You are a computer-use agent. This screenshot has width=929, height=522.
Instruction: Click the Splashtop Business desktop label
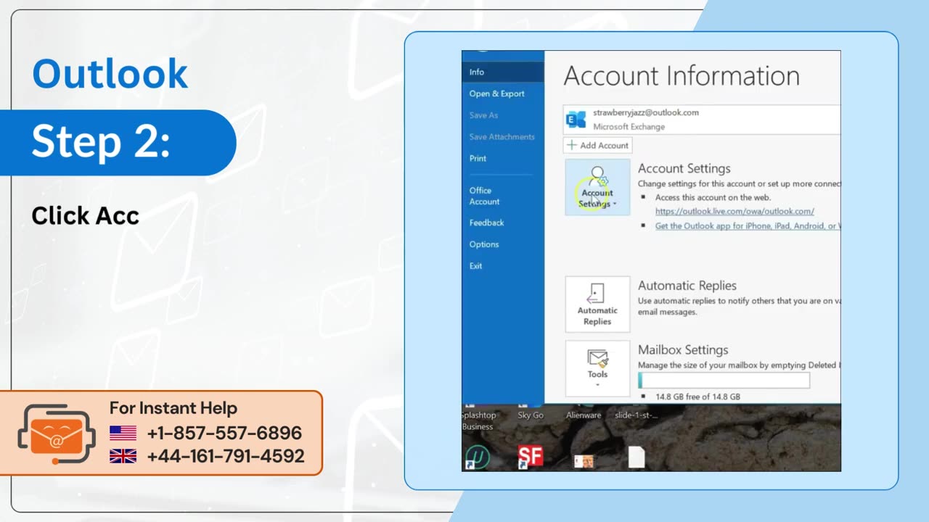478,420
